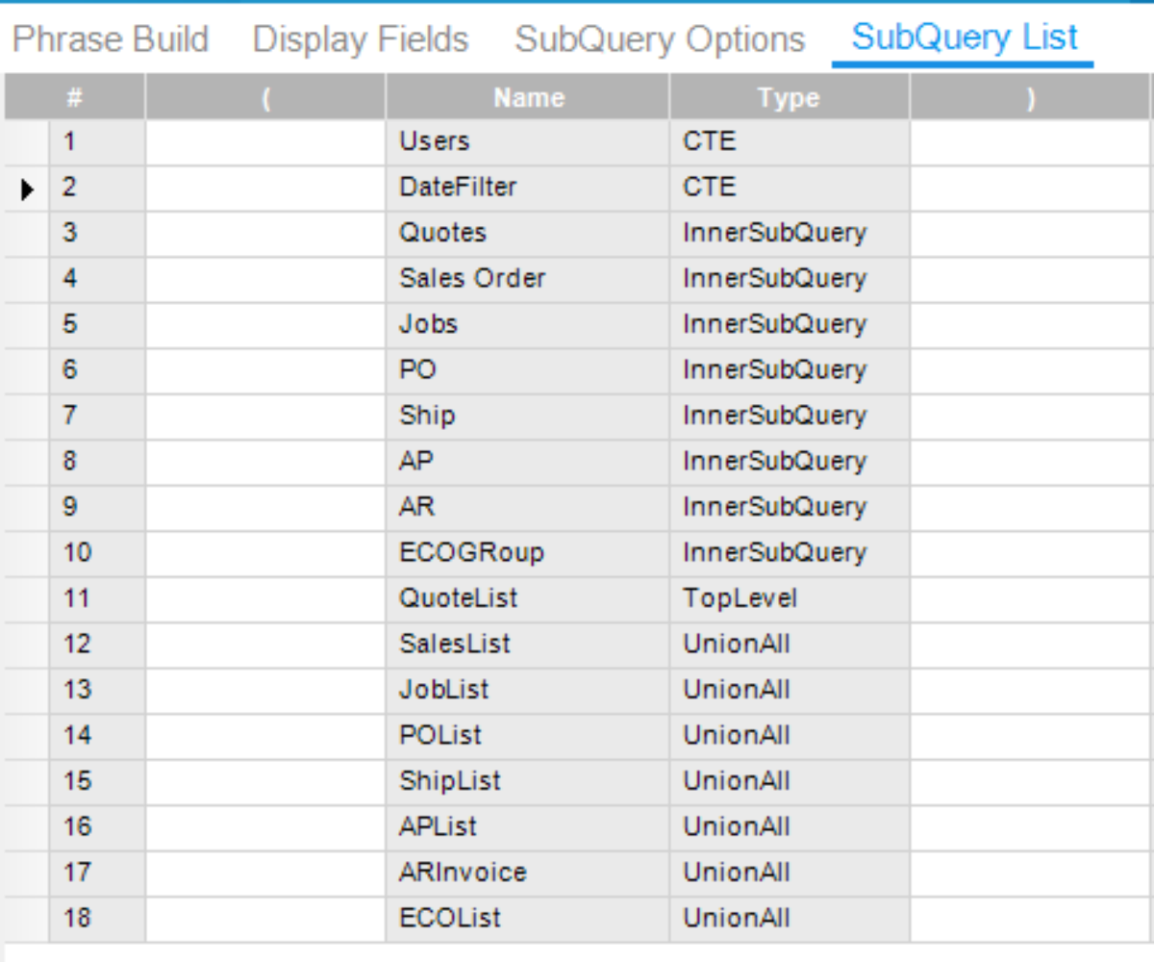Click the opening parenthesis column header
Image resolution: width=1154 pixels, height=962 pixels.
(x=263, y=97)
